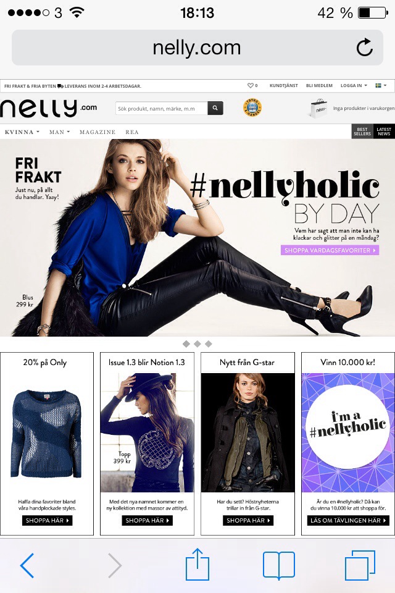395x593 pixels.
Task: Expand the Man dropdown menu
Action: (59, 132)
